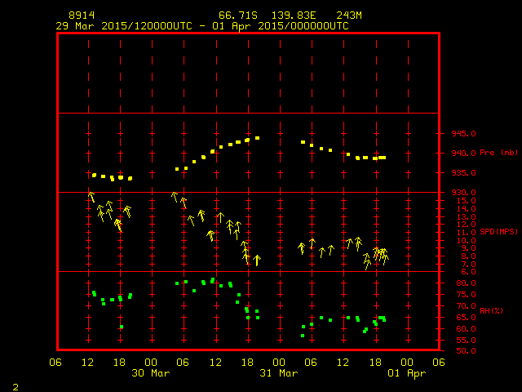Select the Pre (mb) axis label
The height and width of the screenshot is (392, 522).
498,153
